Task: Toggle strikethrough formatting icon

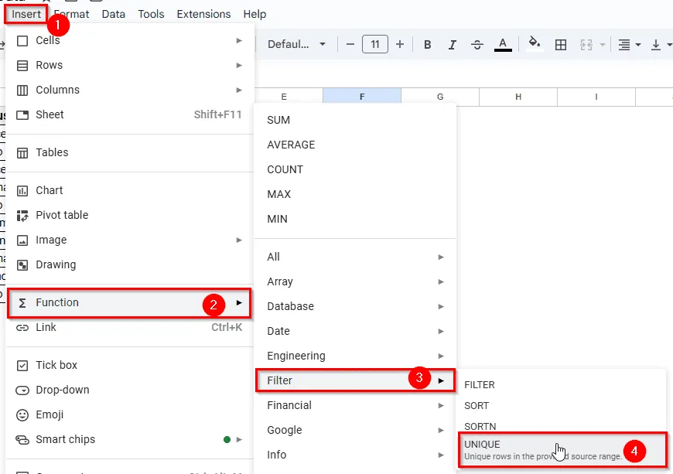Action: [x=477, y=45]
